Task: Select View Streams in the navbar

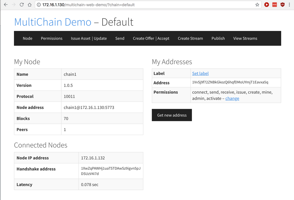Action: tap(245, 38)
